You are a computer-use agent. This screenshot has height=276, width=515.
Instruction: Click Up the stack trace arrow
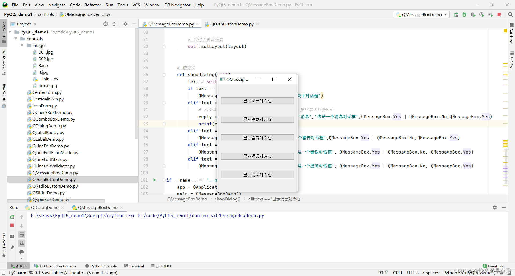coord(22,217)
